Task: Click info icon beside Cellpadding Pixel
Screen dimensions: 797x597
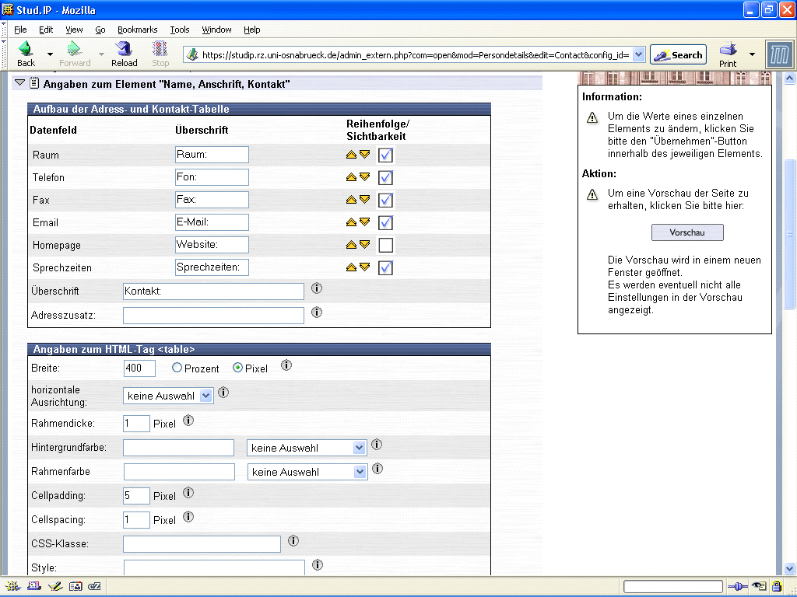Action: 188,493
